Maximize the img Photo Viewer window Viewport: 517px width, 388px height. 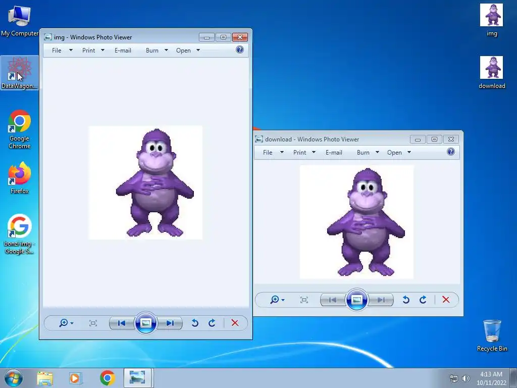tap(223, 37)
